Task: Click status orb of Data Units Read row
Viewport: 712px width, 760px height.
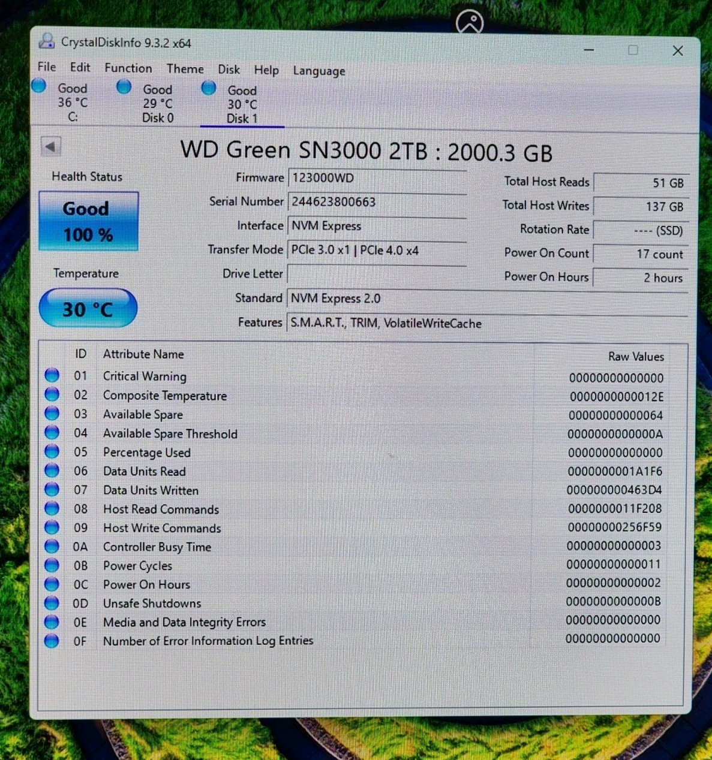Action: (52, 470)
